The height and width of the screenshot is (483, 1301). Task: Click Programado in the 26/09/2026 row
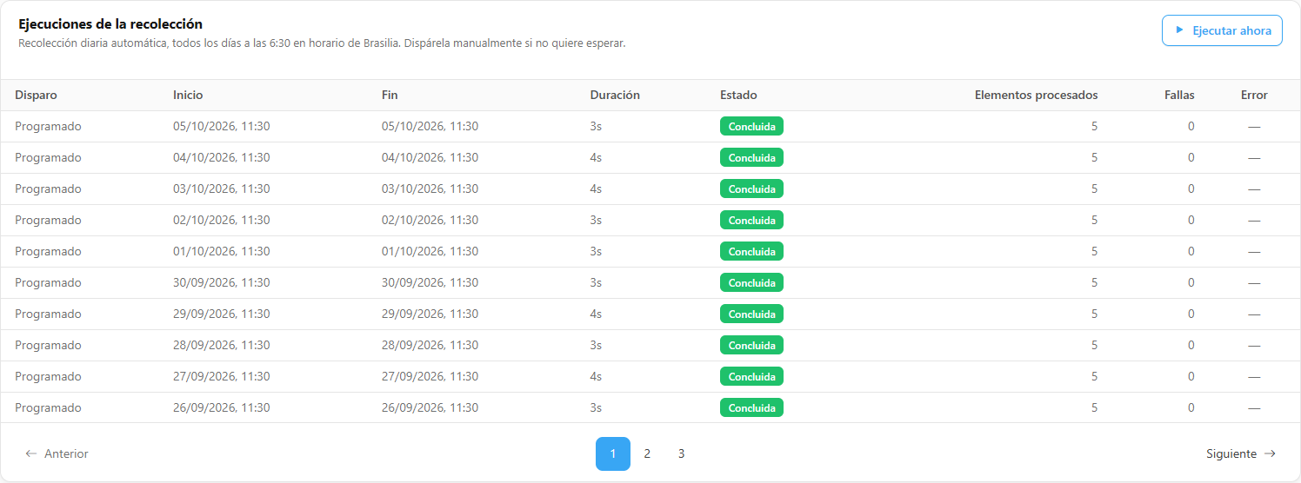click(x=48, y=407)
